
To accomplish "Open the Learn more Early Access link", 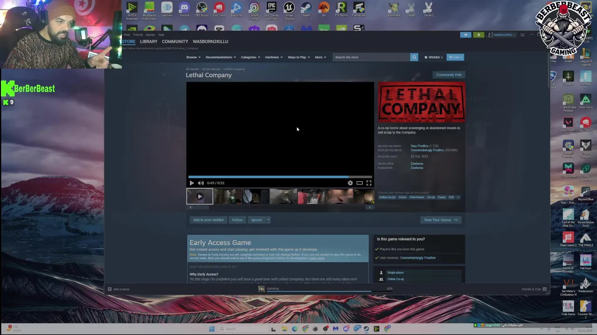I will pos(316,258).
